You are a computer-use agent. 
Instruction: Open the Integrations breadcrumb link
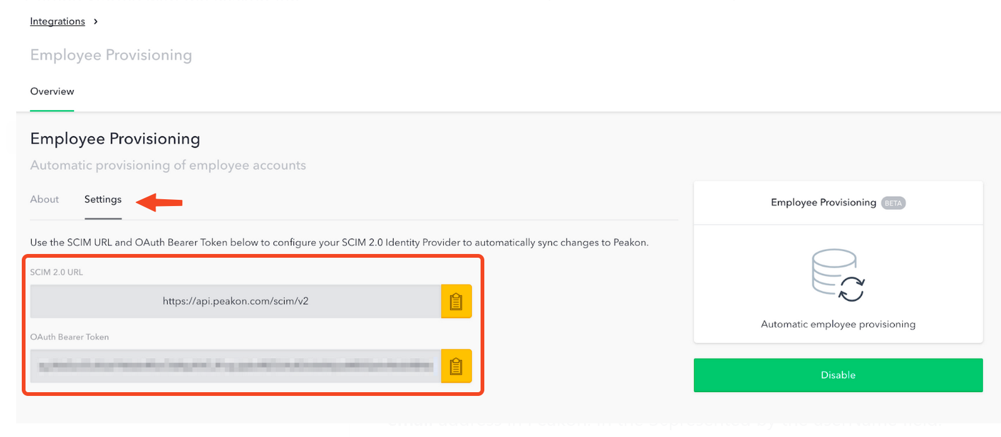[57, 21]
